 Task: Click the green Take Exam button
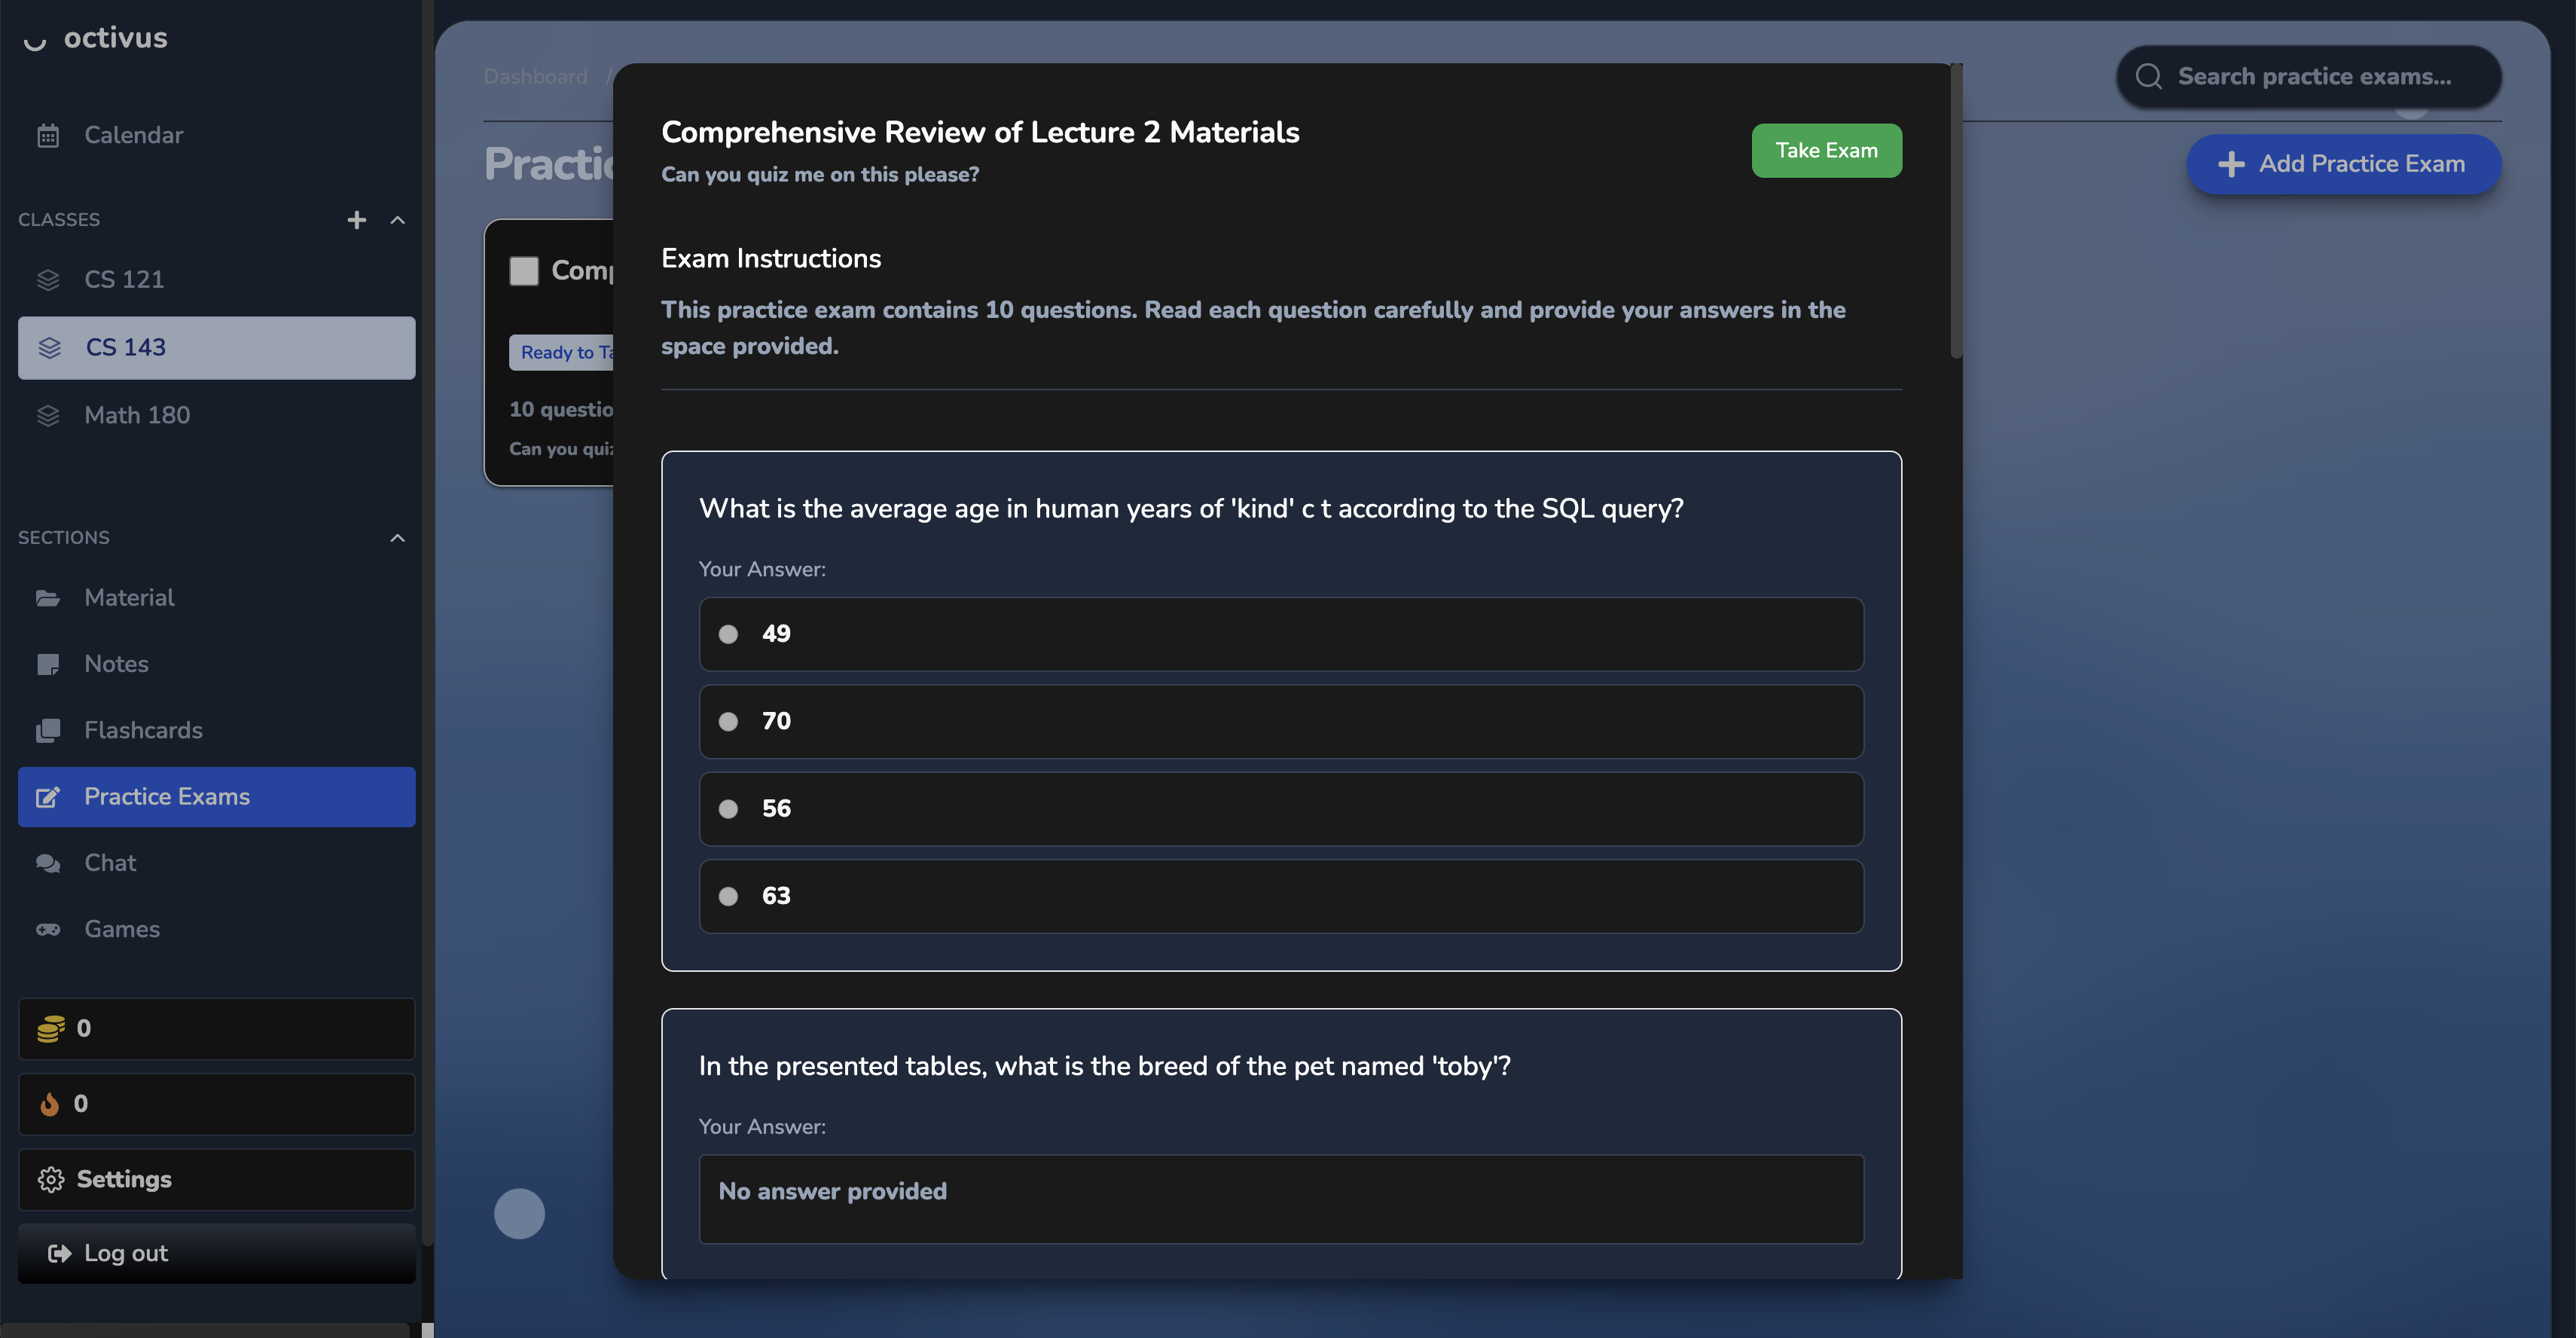1826,150
